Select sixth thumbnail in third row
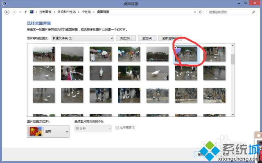The image size is (262, 163). point(186,95)
